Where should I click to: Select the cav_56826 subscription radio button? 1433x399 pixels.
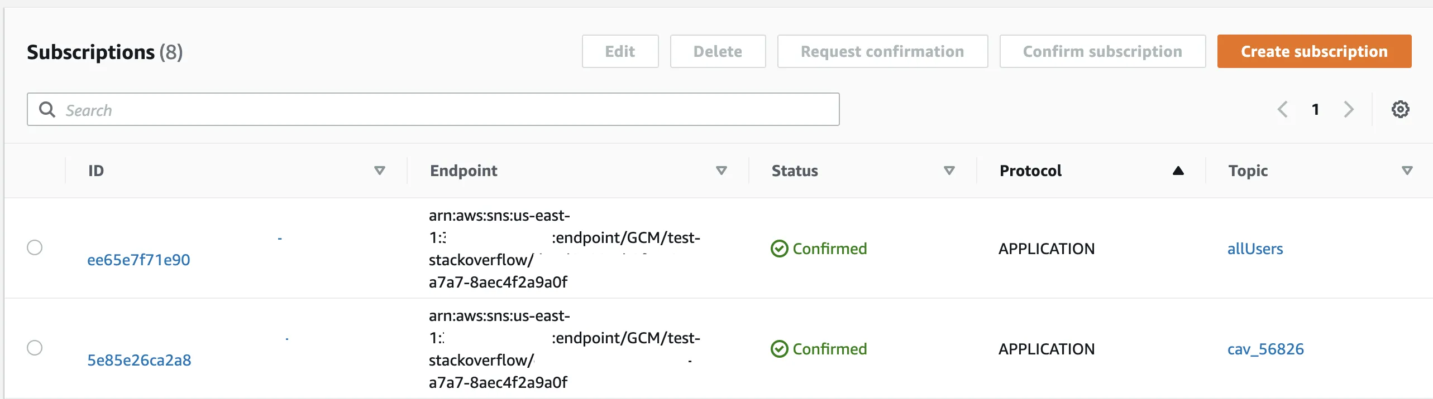(35, 348)
